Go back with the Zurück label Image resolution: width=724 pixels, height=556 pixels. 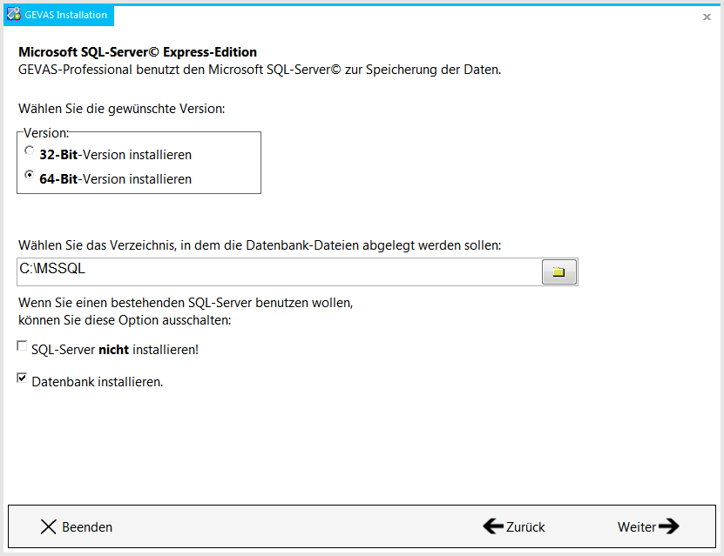(525, 527)
